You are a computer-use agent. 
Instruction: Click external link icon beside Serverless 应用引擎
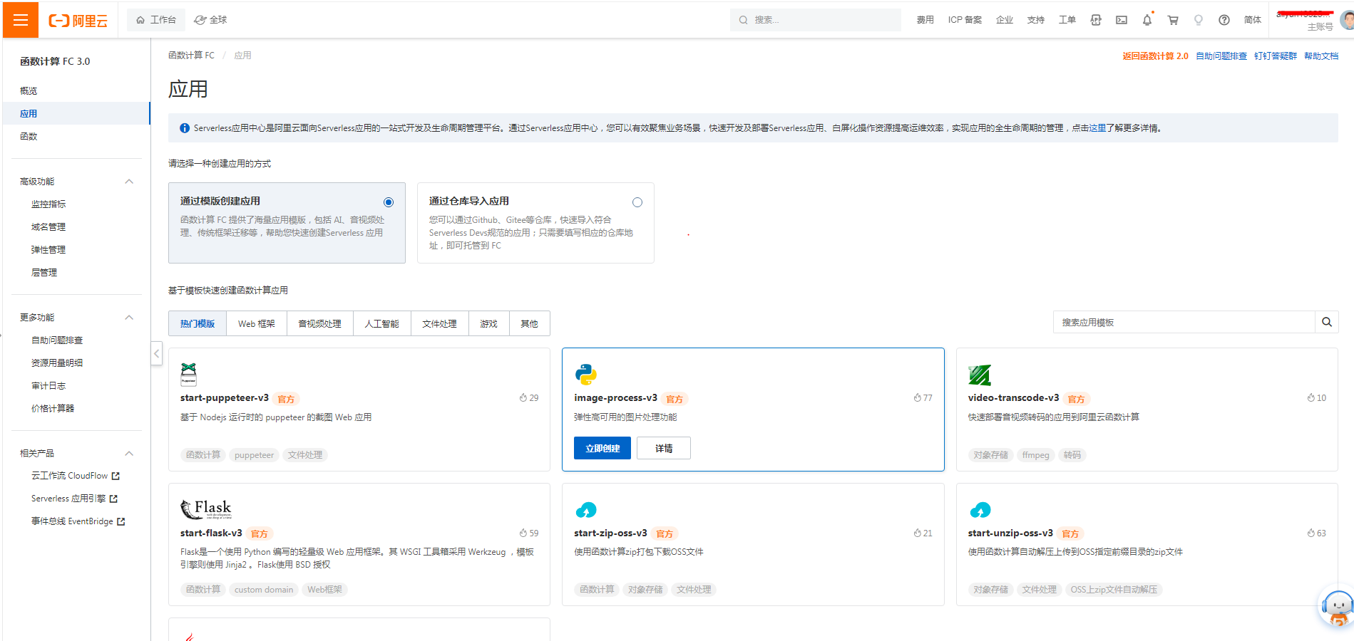tap(113, 499)
